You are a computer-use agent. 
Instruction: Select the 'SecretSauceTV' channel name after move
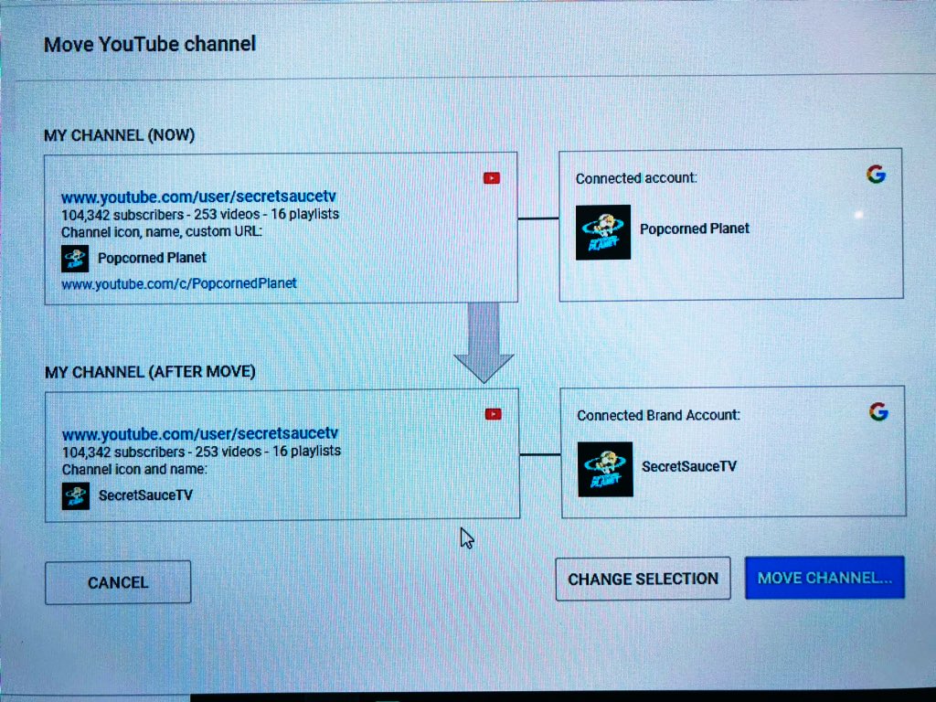pyautogui.click(x=145, y=495)
